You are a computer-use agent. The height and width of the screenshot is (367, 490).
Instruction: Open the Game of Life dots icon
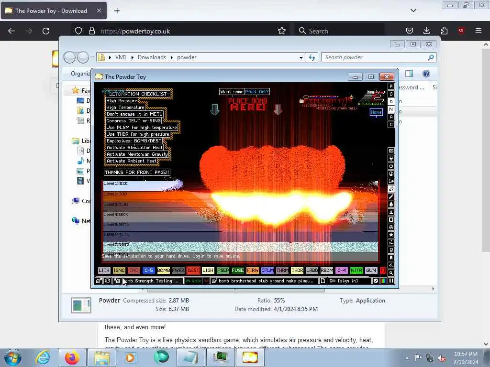coord(391,242)
